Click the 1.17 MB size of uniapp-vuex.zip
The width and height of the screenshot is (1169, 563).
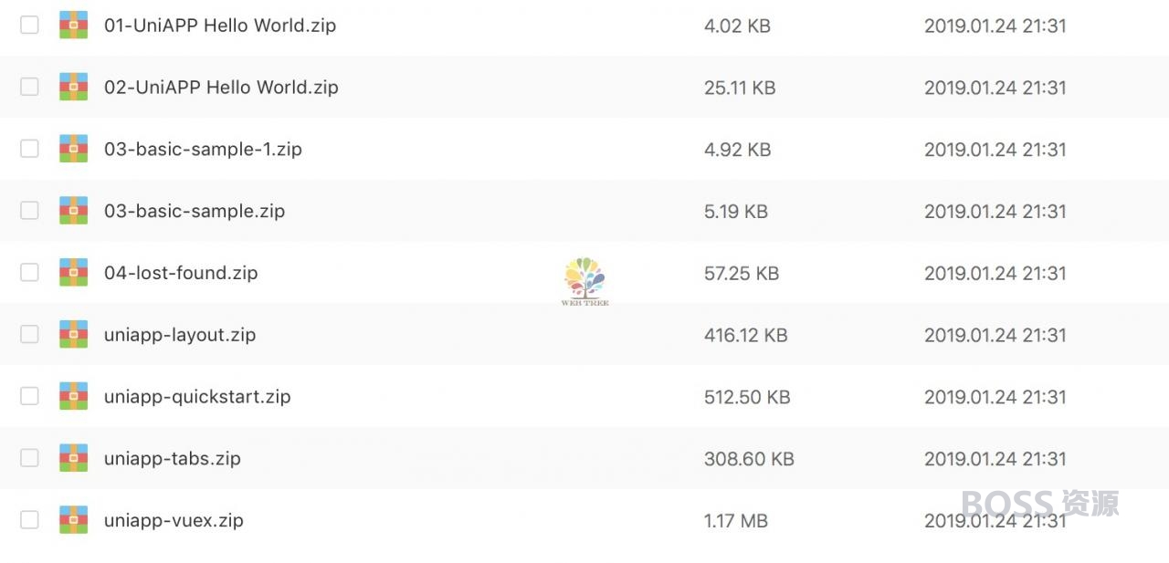click(x=736, y=521)
